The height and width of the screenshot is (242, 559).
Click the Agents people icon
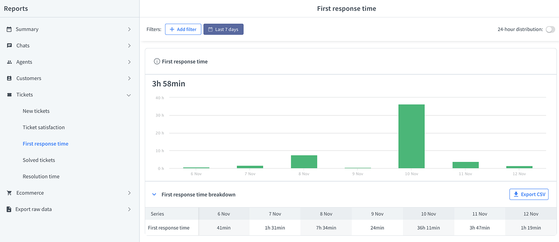coord(9,62)
